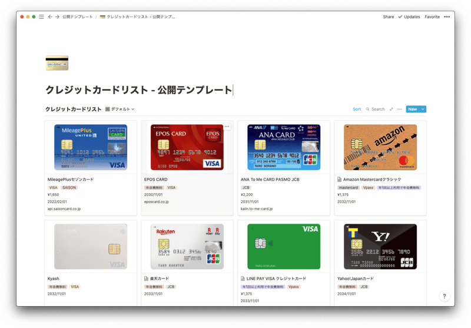This screenshot has height=328, width=471.
Task: Click the ANA To Me CARD PASMO JCB title
Action: pyautogui.click(x=270, y=180)
